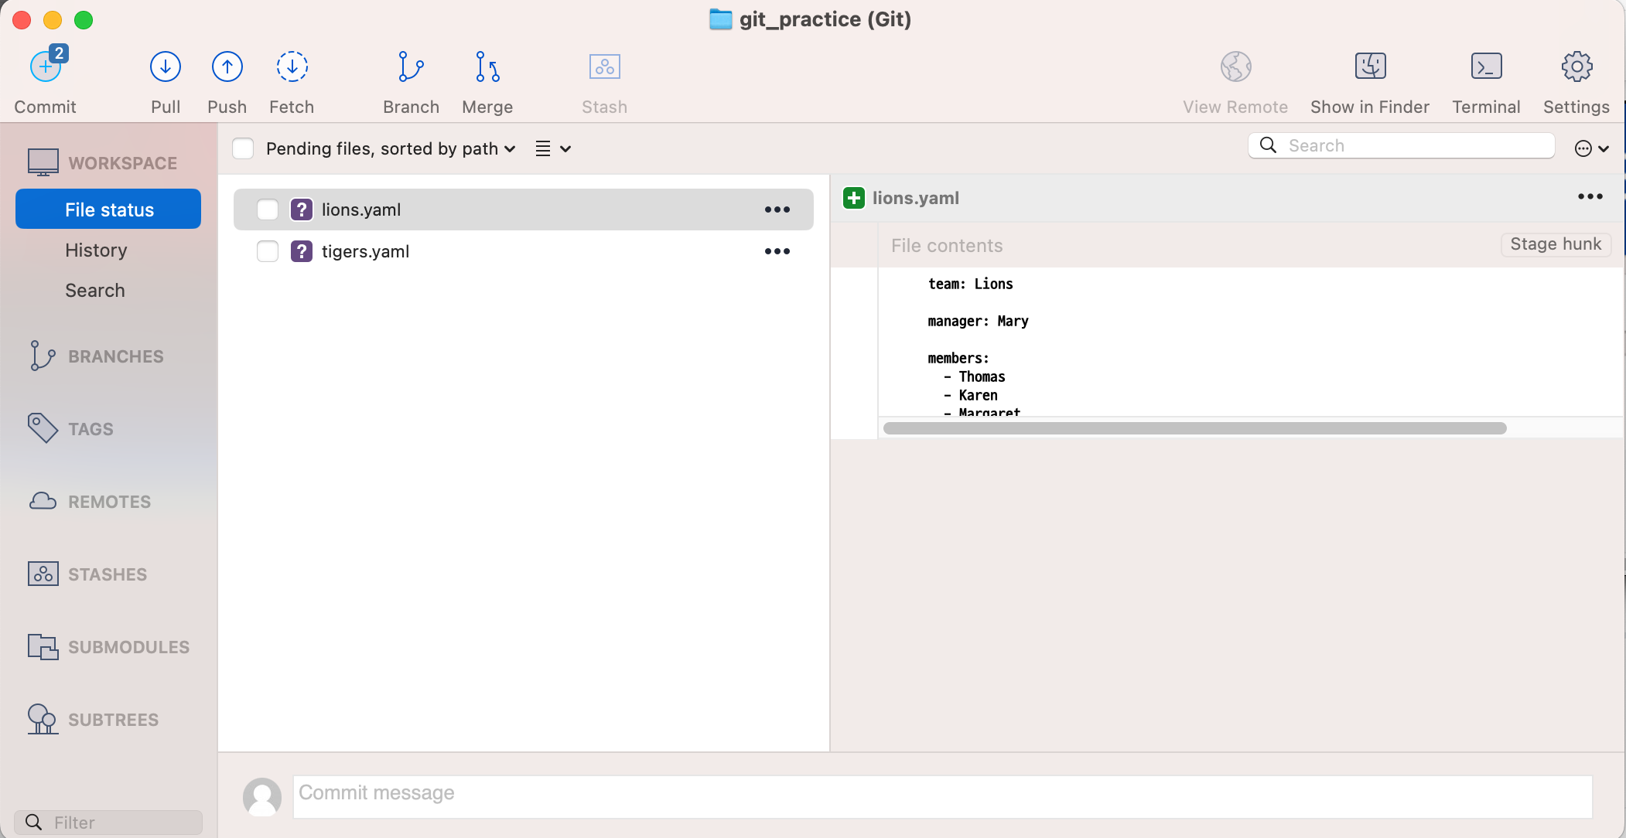Click Show in Finder icon
The image size is (1626, 838).
tap(1369, 67)
